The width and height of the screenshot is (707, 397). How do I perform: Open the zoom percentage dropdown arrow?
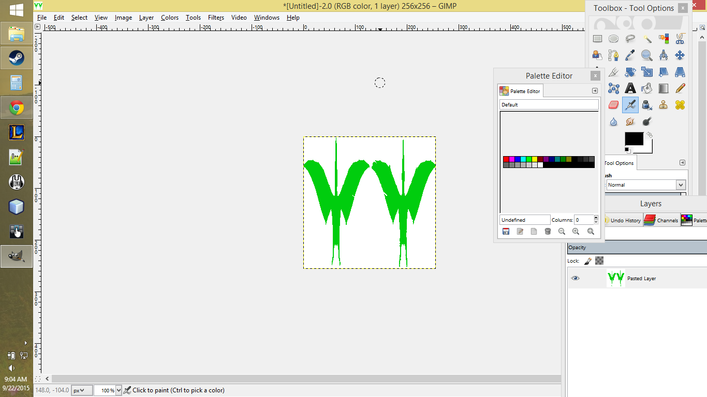(119, 390)
